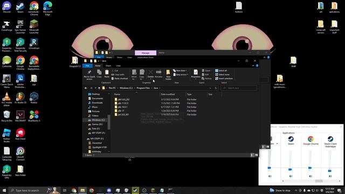
Task: Collapse the ribbon with the chevron
Action: click(253, 66)
